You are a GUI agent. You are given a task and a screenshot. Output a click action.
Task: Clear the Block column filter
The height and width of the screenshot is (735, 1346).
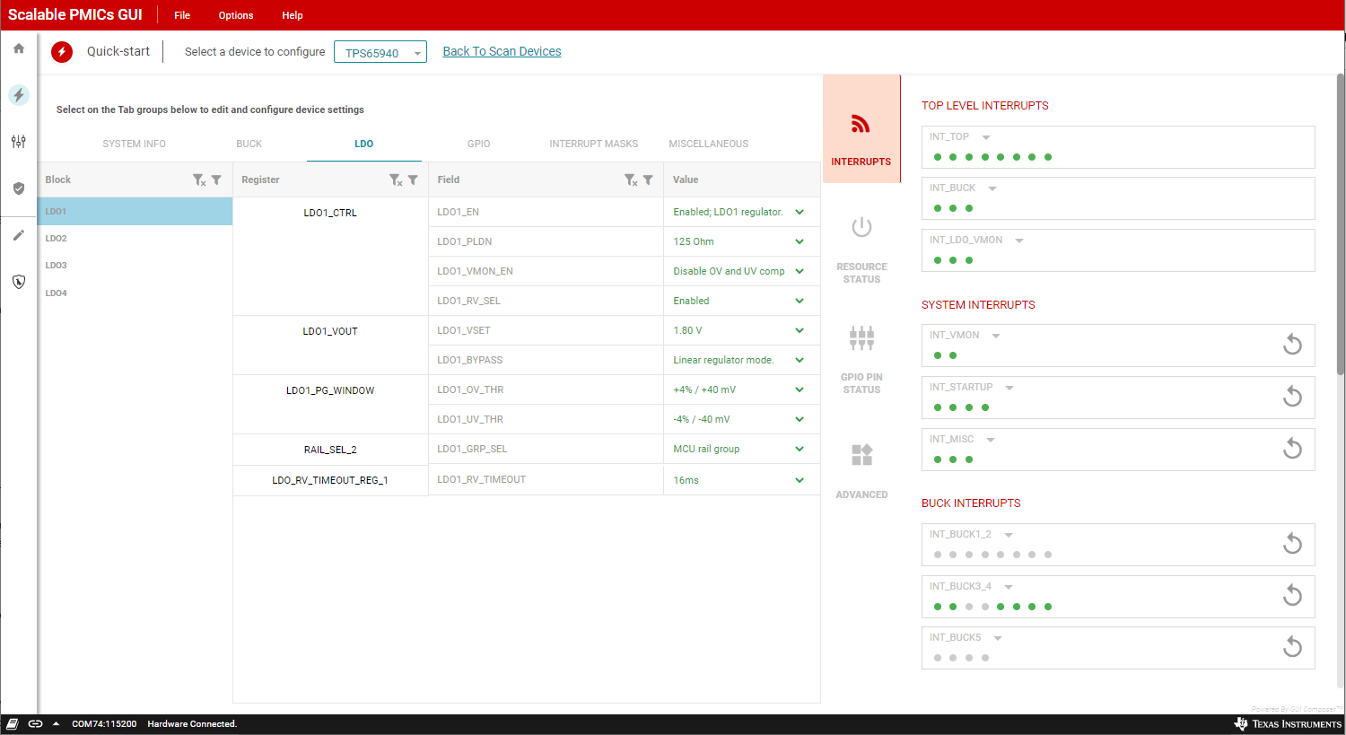(x=199, y=180)
